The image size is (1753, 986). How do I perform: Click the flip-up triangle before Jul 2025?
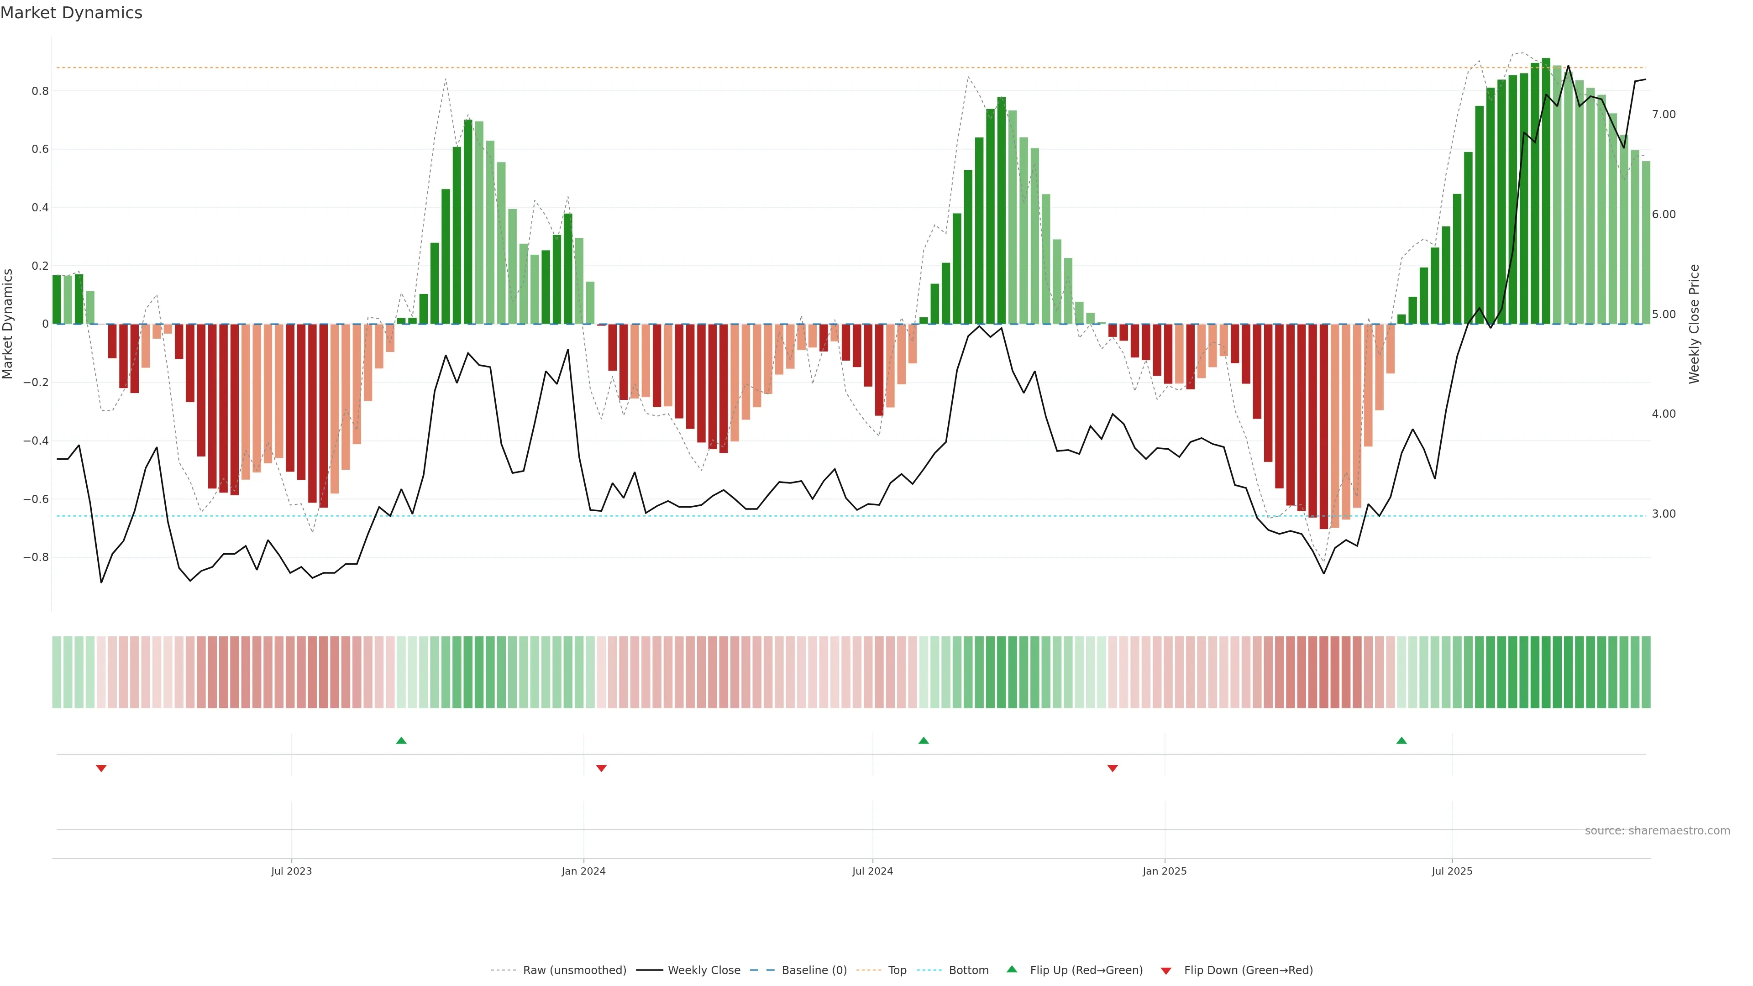[1401, 740]
